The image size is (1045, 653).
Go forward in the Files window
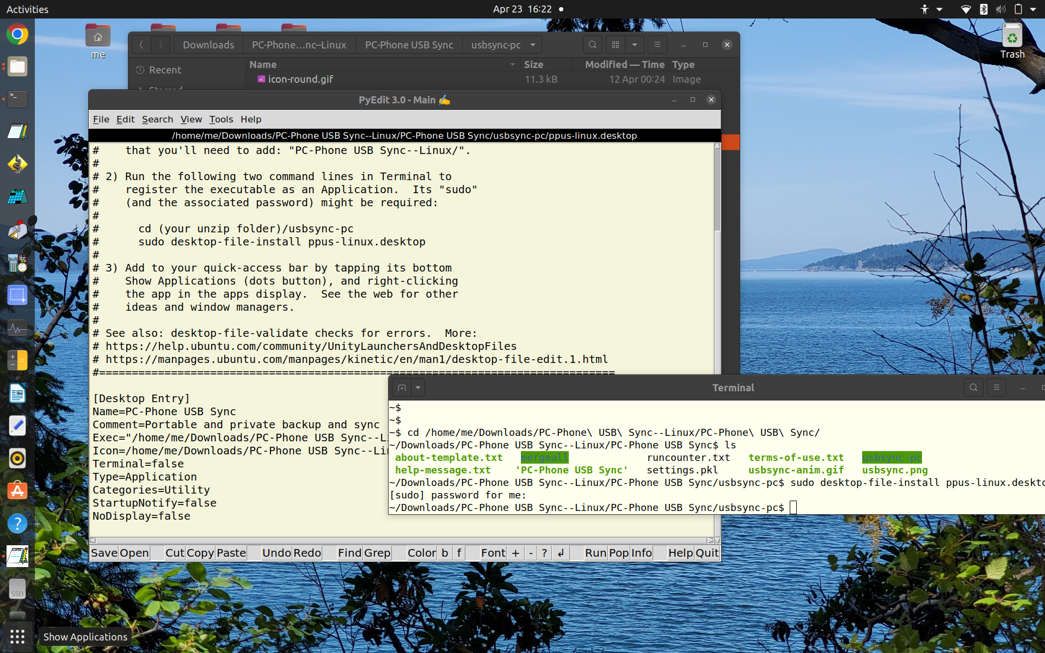[x=160, y=45]
